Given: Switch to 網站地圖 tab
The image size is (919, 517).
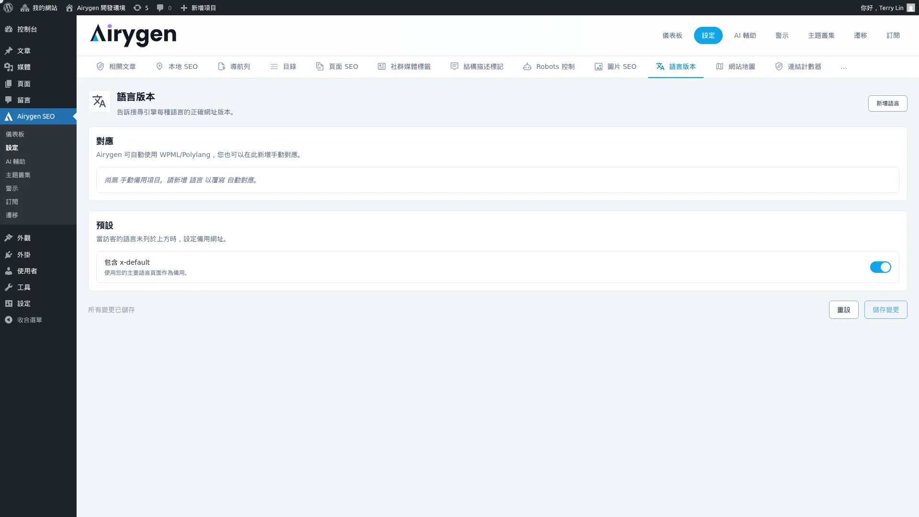Looking at the screenshot, I should (x=736, y=67).
